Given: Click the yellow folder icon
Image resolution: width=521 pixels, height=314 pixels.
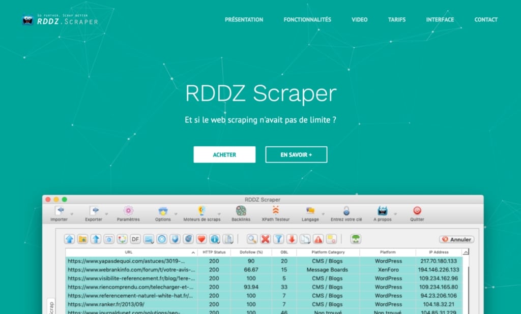Looking at the screenshot, I should click(82, 239).
